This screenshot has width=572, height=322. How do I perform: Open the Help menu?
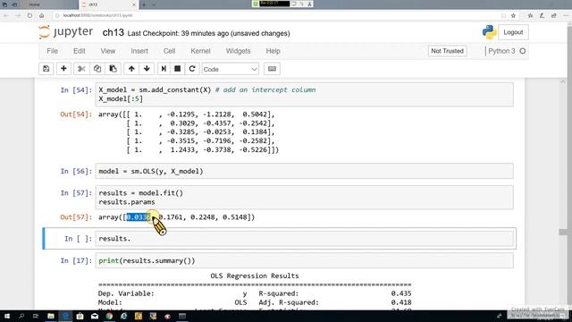[x=273, y=51]
